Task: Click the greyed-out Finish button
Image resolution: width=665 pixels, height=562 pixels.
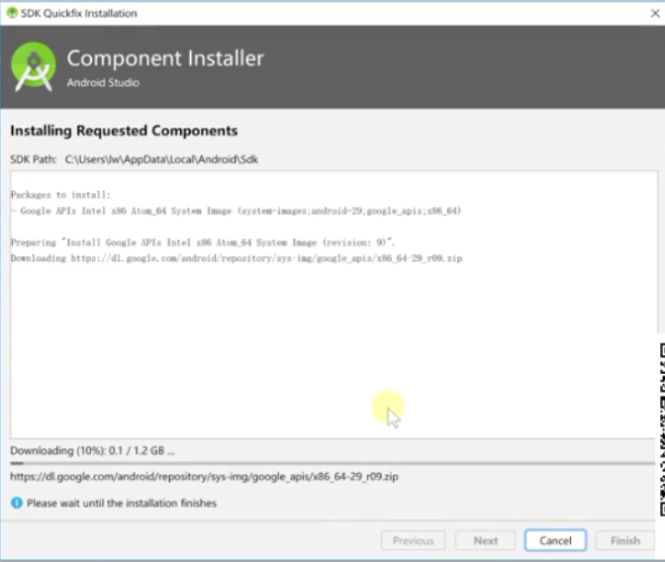Action: (625, 540)
